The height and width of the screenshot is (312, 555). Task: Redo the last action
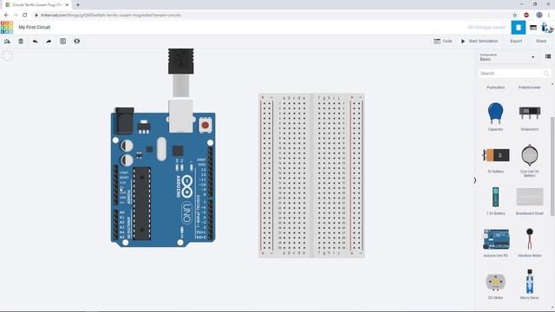[x=49, y=42]
